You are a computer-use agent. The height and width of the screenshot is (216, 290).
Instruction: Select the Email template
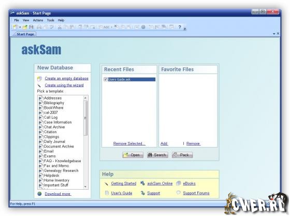click(x=49, y=151)
